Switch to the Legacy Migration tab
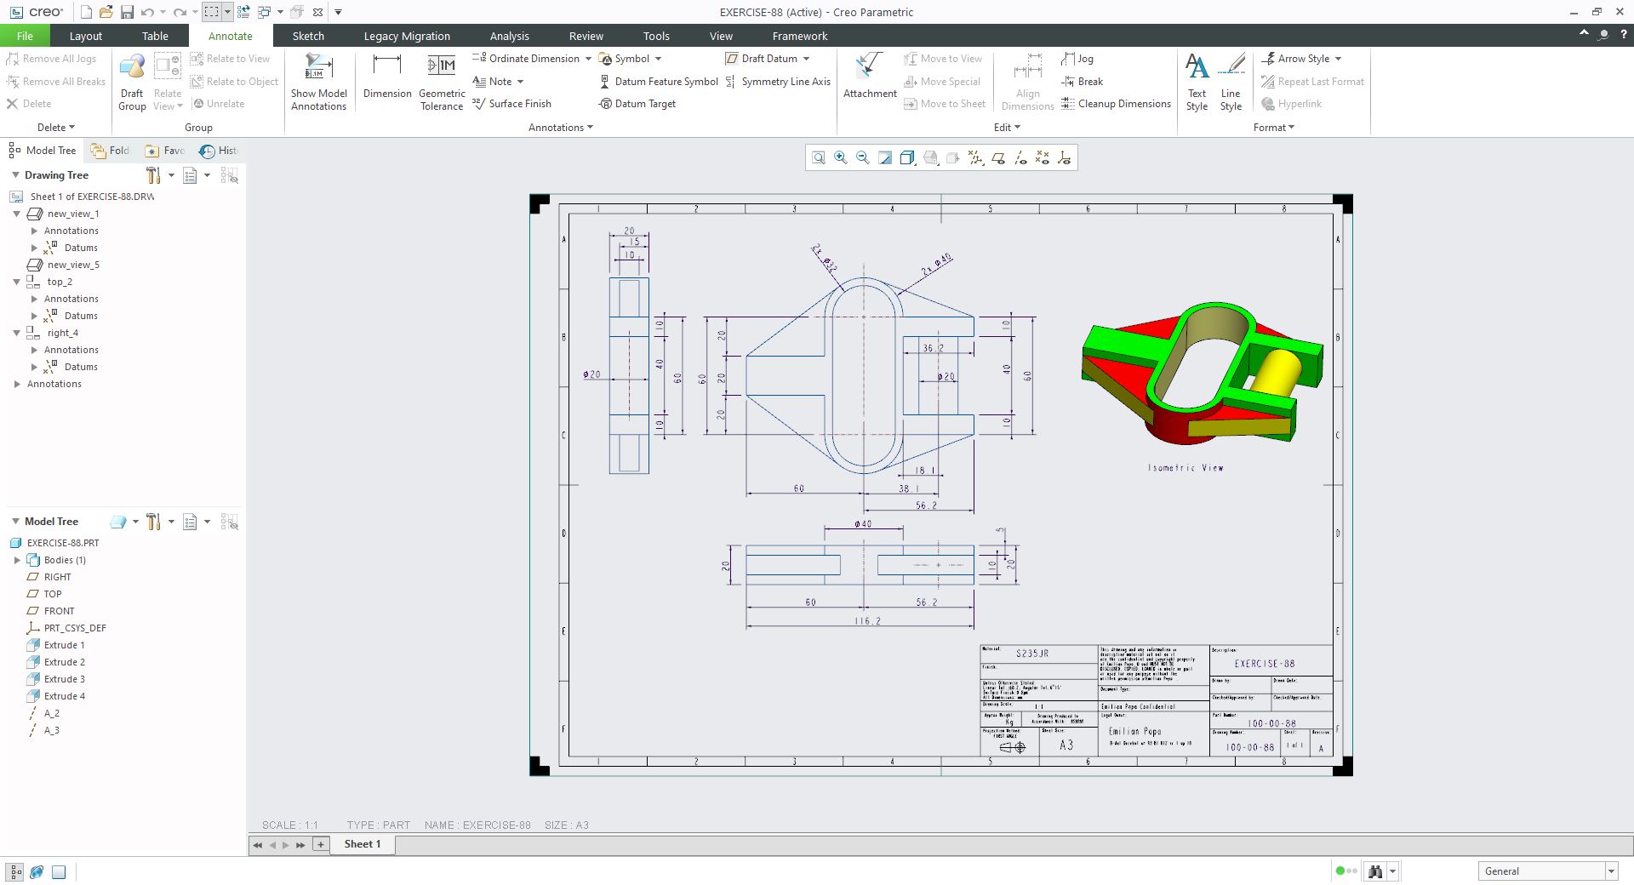1634x885 pixels. point(407,36)
